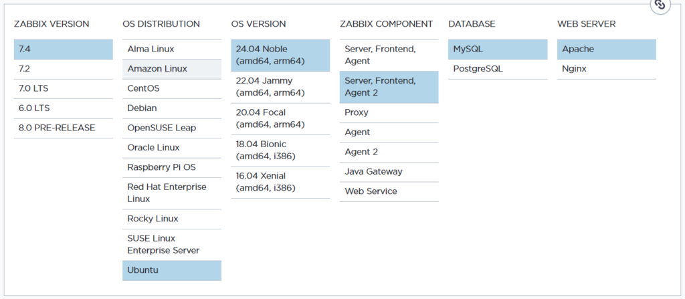Select the Raspberry Pi OS option
This screenshot has height=299, width=685.
coord(171,167)
